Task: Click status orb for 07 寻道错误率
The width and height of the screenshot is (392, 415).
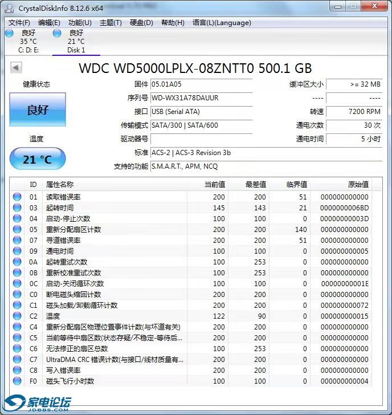Action: coord(17,240)
